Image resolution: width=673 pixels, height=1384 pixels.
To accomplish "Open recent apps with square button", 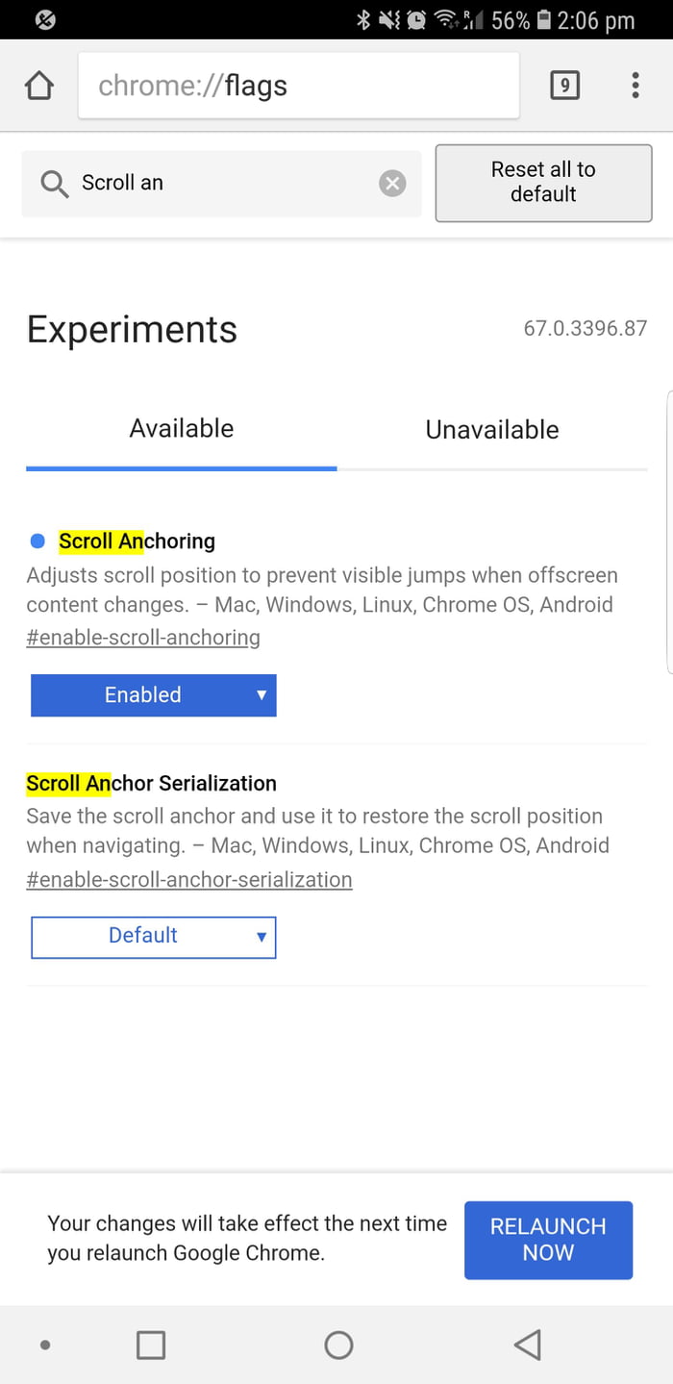I will (x=151, y=1344).
